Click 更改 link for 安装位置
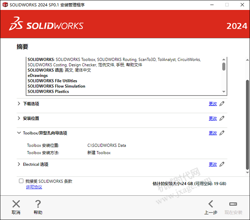 click(x=213, y=119)
